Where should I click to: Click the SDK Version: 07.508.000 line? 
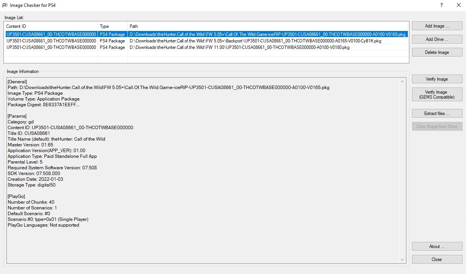[x=34, y=173]
